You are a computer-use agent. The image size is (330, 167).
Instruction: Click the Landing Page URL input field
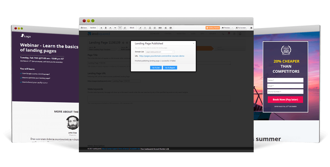click(126, 81)
